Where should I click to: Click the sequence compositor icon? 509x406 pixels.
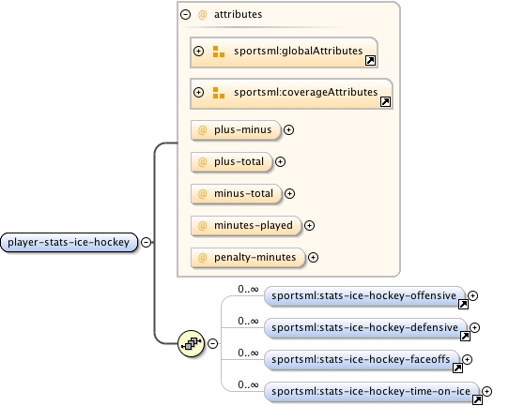[x=192, y=343]
